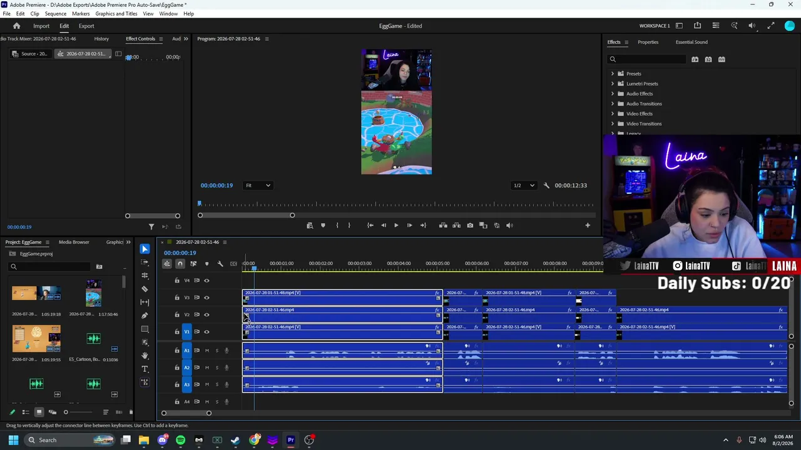Enable voice-over record on A3
Viewport: 801px width, 450px height.
(x=227, y=384)
